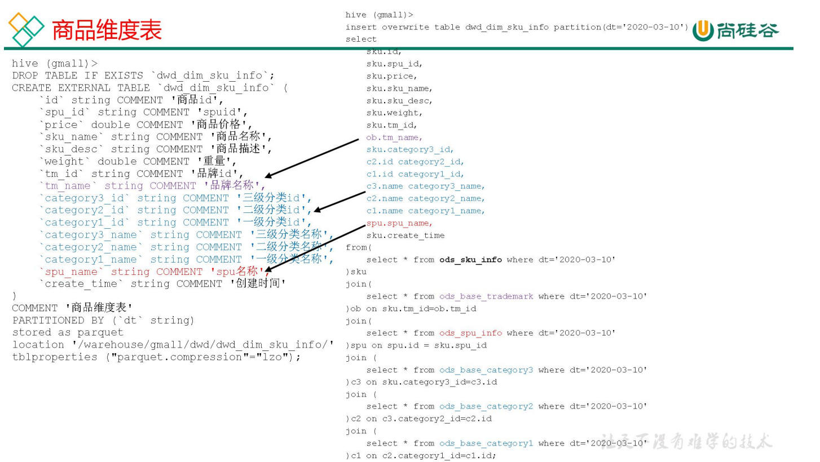Viewport: 820px width, 462px height.
Task: Click sku.spu_id in the select list
Action: coord(395,64)
